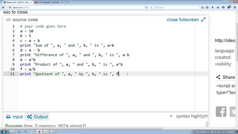Open the Pocket shield icon
Image resolution: width=238 pixels, height=134 pixels.
(x=223, y=7)
